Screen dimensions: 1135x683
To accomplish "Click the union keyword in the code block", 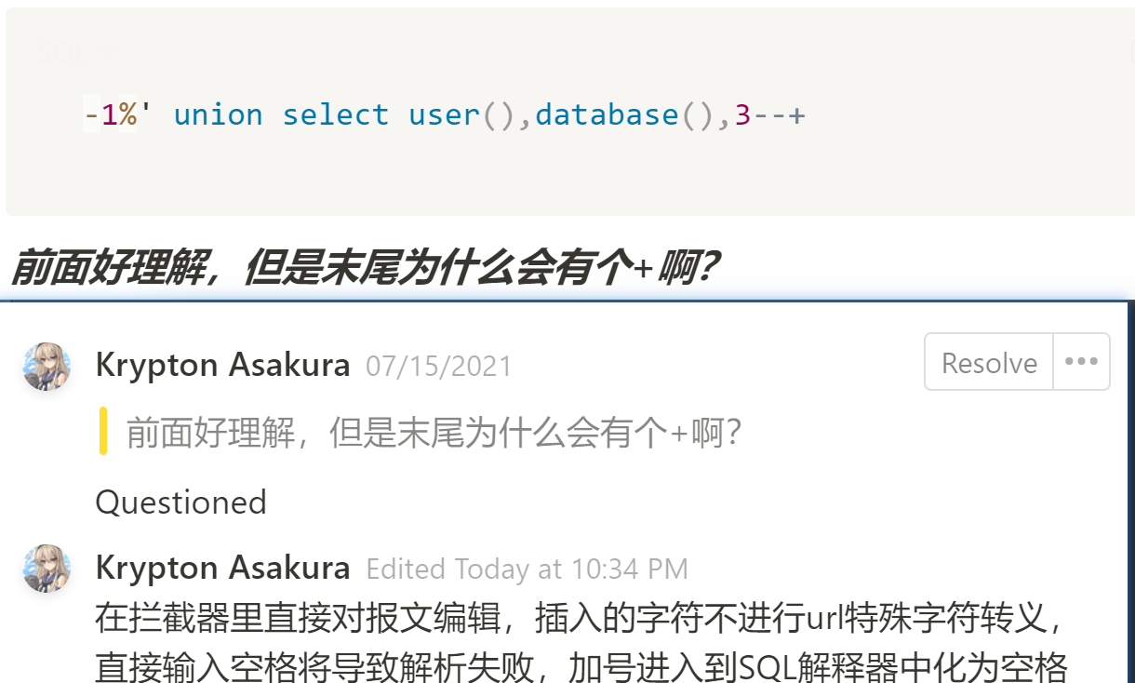I will point(218,115).
